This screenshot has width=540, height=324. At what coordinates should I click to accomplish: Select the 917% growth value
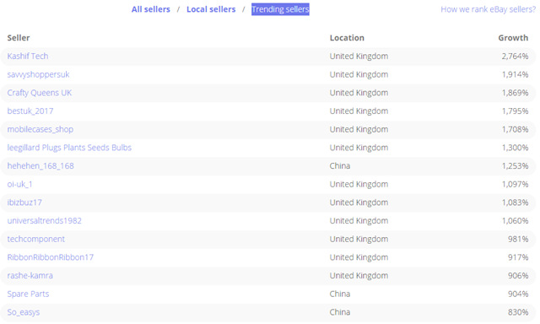coord(518,256)
